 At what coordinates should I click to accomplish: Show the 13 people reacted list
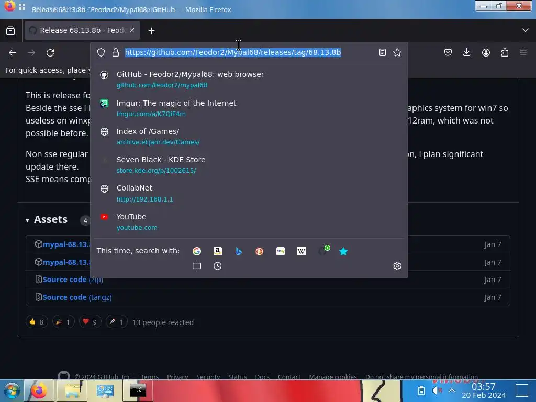point(163,322)
